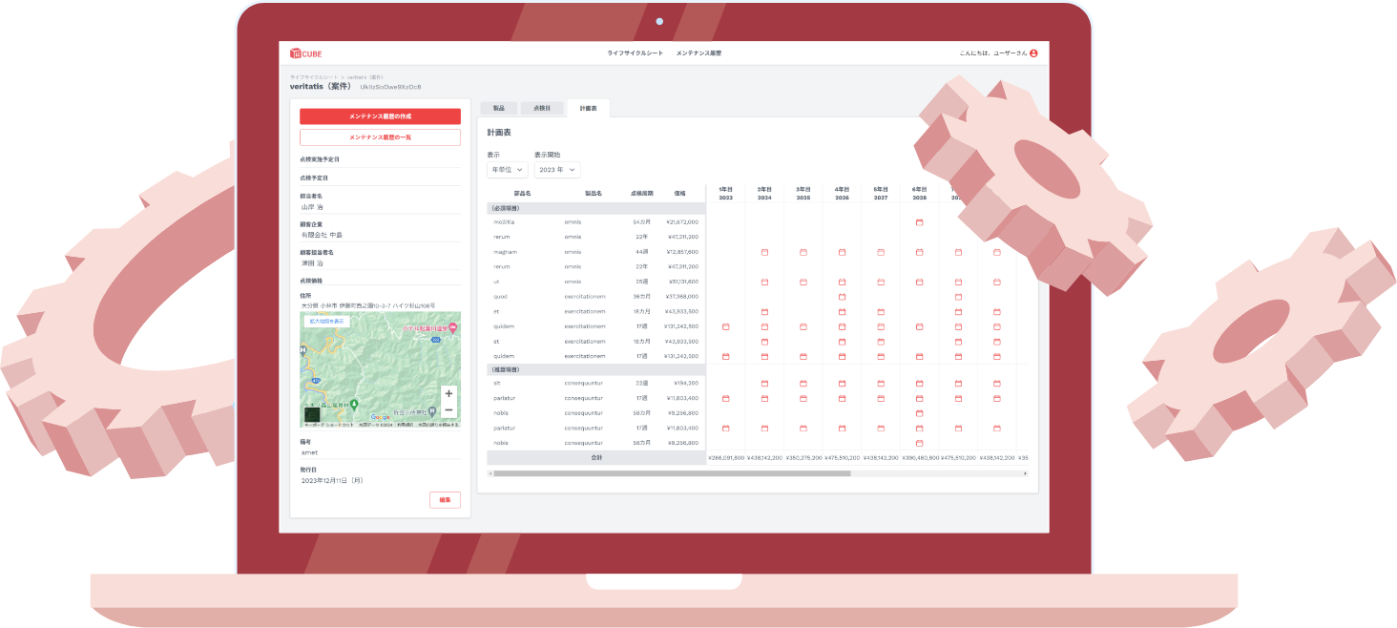Expand the 年単位 display unit dropdown
The image size is (1397, 628).
click(x=507, y=169)
